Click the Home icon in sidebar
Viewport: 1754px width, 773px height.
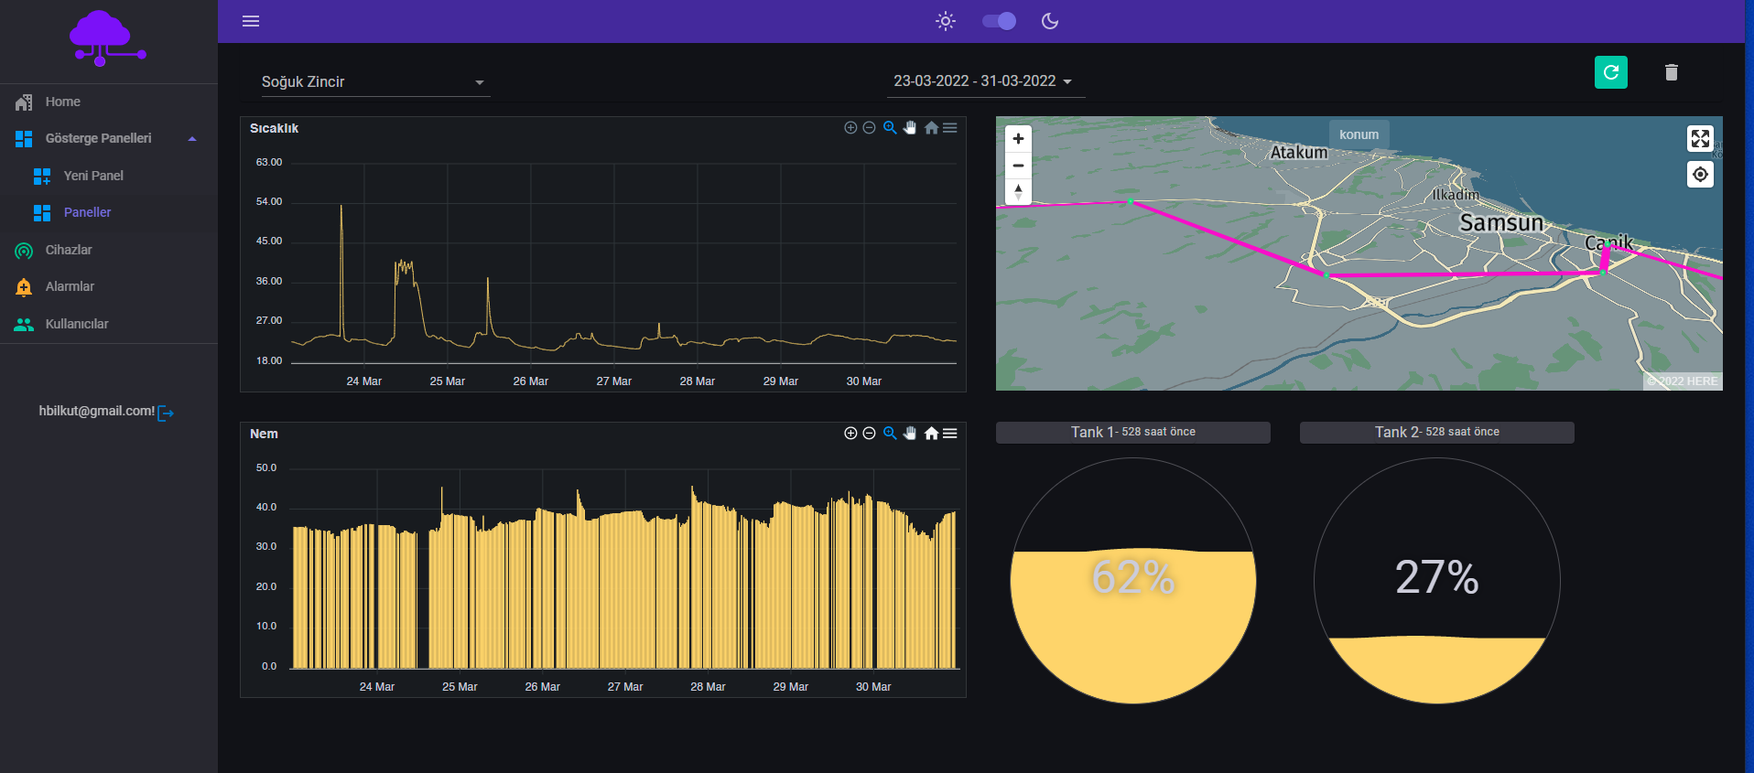coord(24,102)
